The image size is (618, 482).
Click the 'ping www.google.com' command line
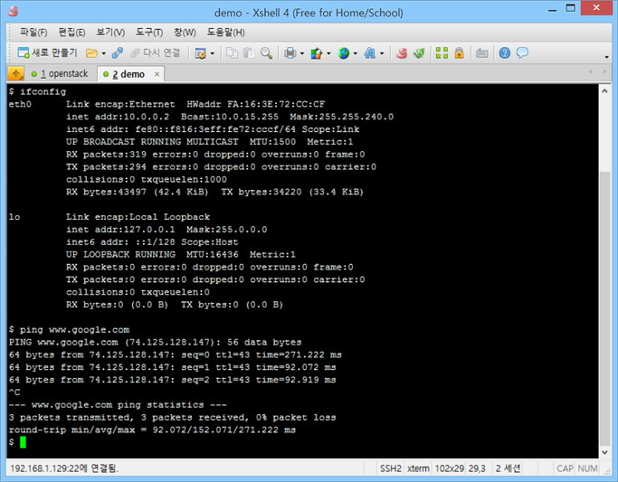tap(69, 329)
